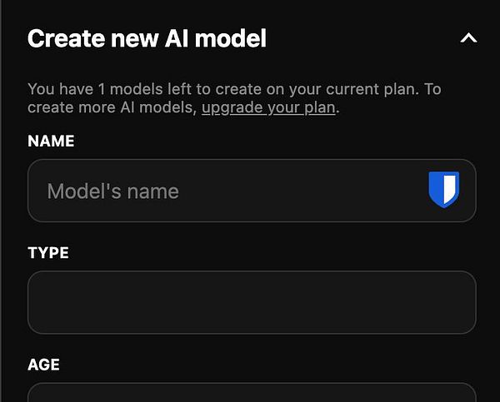Open the upgrade your plan link
This screenshot has width=500, height=402.
click(x=268, y=107)
